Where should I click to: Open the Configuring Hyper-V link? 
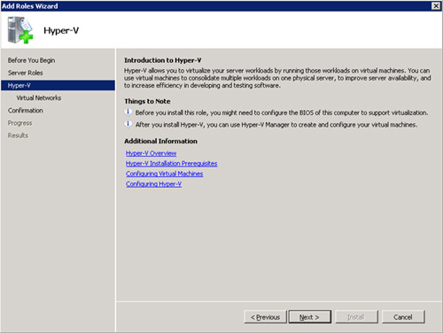click(x=153, y=184)
